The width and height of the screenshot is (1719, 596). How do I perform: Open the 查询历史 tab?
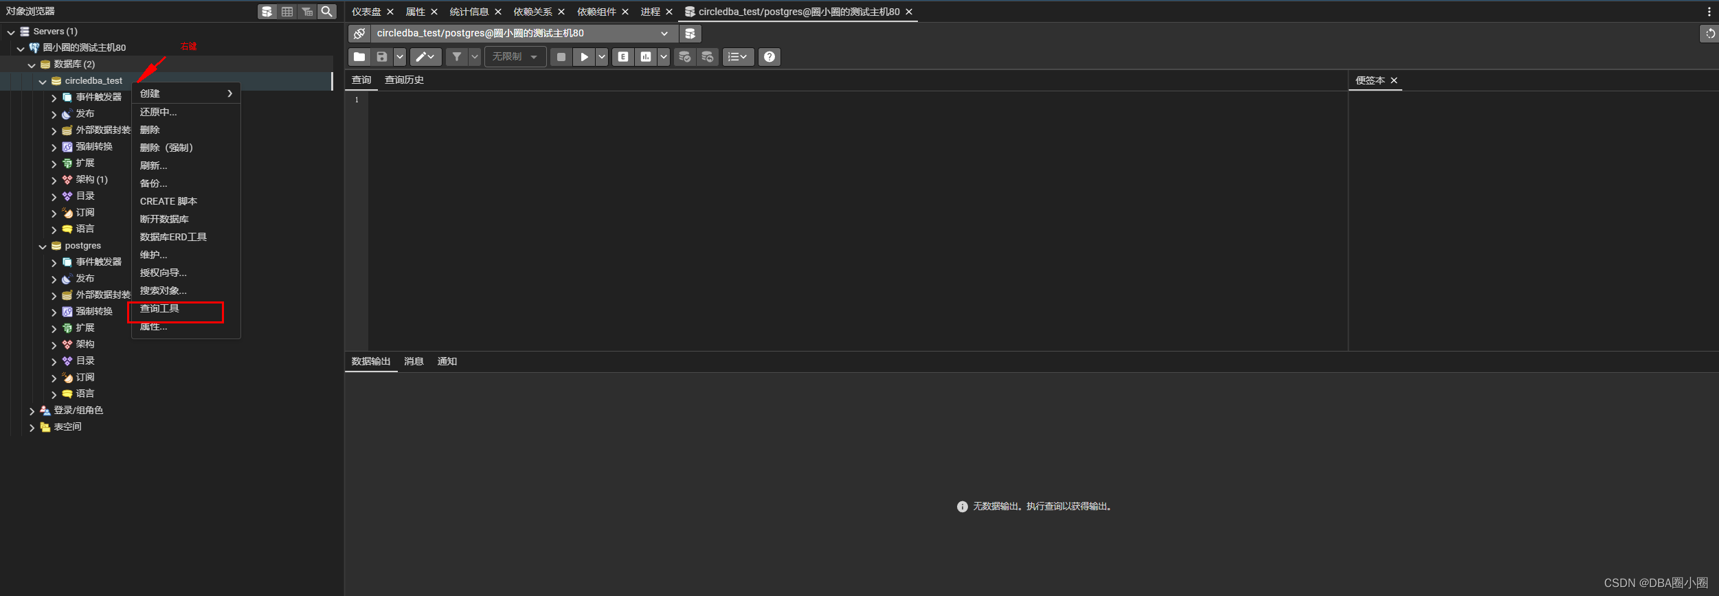(x=404, y=80)
